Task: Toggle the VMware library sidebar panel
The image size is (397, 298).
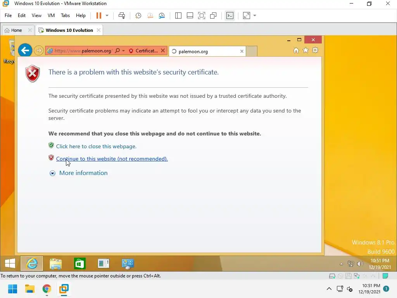Action: (178, 16)
